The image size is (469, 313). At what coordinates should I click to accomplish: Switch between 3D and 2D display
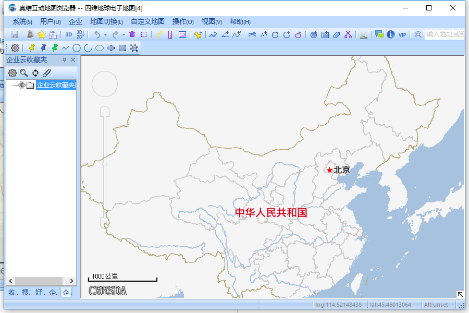click(79, 34)
